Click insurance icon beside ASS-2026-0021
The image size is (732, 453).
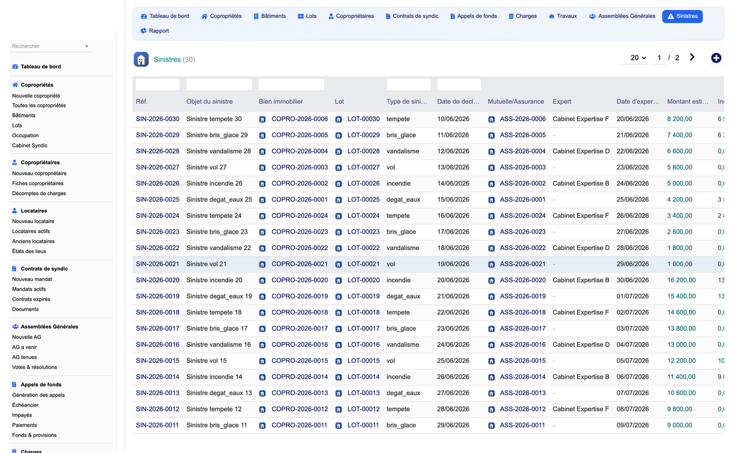(492, 265)
